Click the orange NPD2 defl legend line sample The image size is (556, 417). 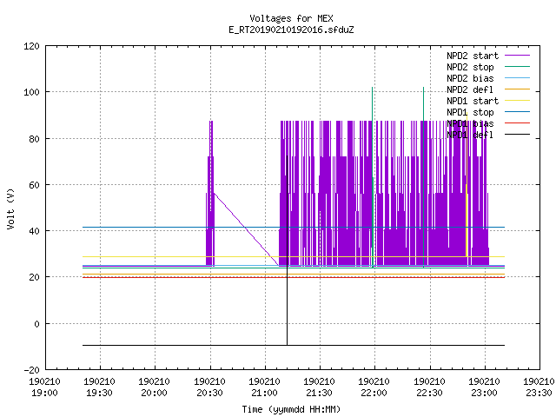click(517, 89)
